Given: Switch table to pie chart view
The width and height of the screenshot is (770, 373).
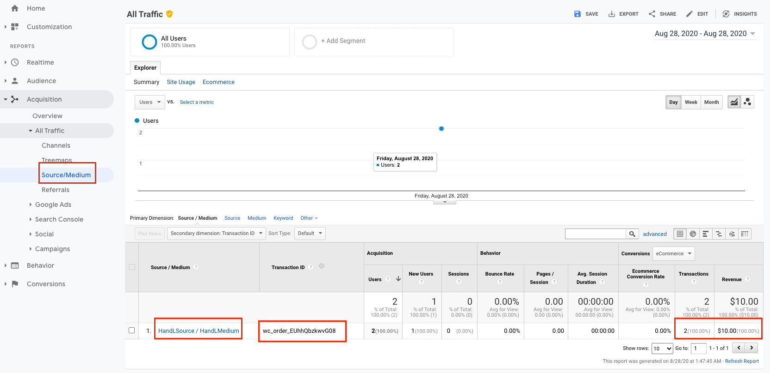Looking at the screenshot, I should click(693, 234).
